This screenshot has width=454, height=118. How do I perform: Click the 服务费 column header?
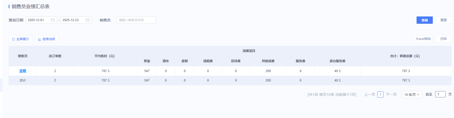tap(301, 61)
